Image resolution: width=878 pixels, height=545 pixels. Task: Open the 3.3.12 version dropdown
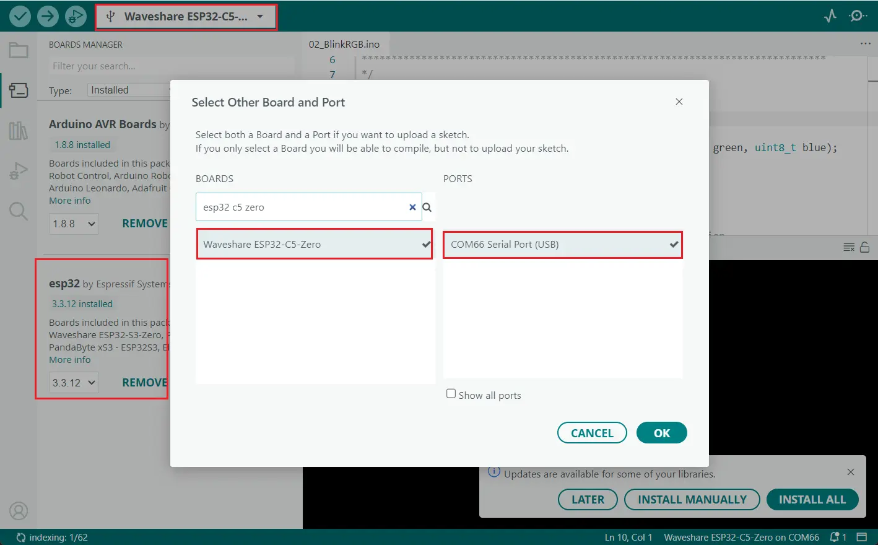(74, 383)
